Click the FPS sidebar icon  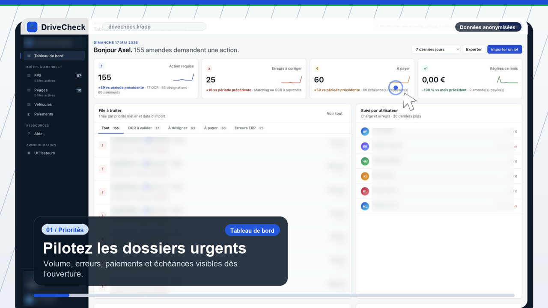click(29, 75)
